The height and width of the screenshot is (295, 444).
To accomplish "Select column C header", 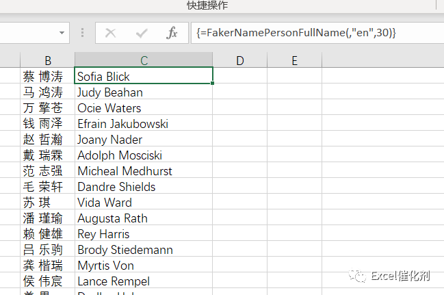I will click(x=144, y=61).
